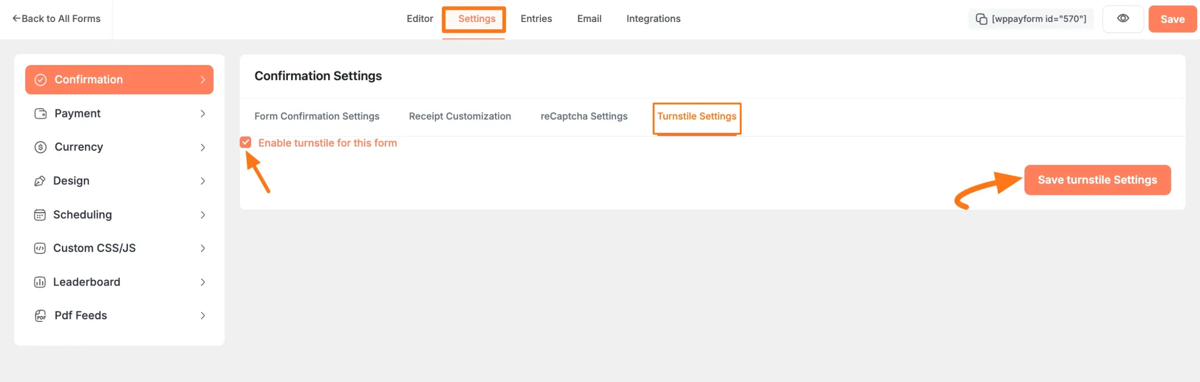This screenshot has width=1200, height=382.
Task: Expand the Leaderboard section chevron
Action: point(202,282)
